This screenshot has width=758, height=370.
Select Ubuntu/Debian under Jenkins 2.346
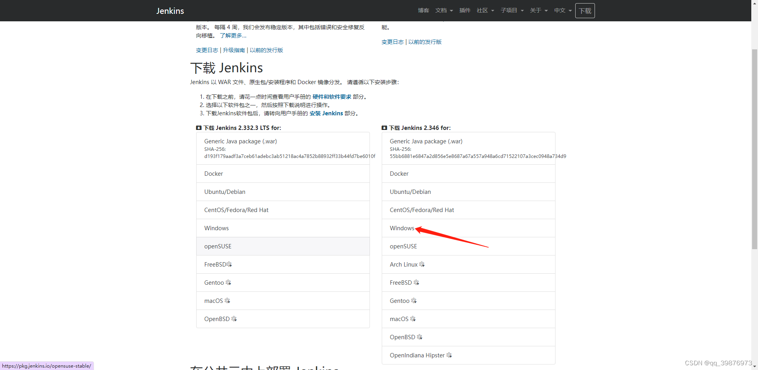click(469, 192)
